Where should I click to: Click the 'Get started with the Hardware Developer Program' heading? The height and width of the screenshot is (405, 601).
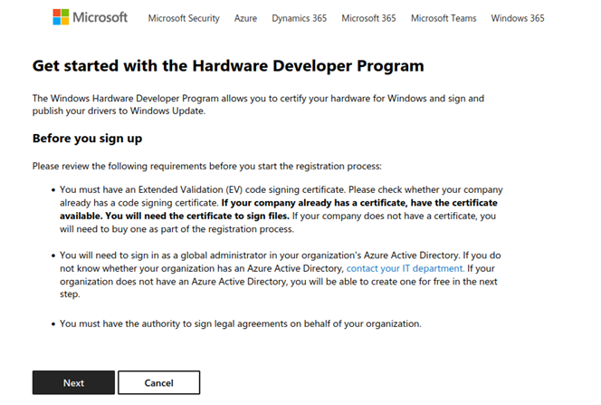tap(228, 66)
